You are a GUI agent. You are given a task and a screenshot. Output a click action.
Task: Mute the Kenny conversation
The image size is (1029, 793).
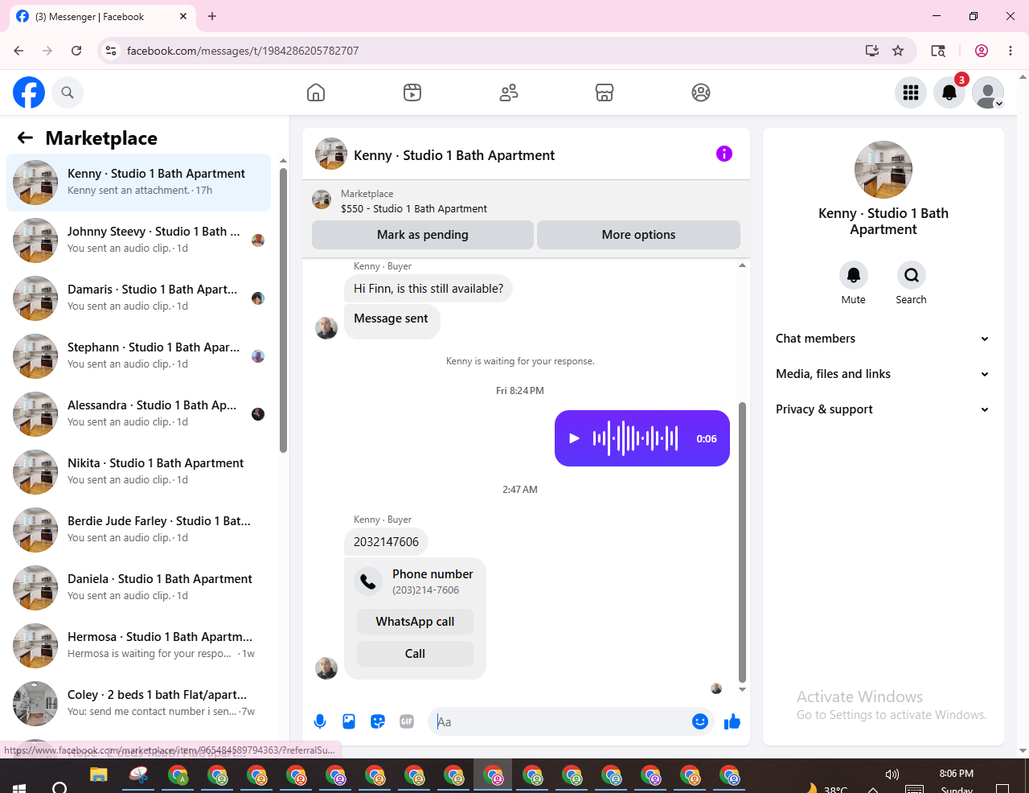click(x=854, y=275)
